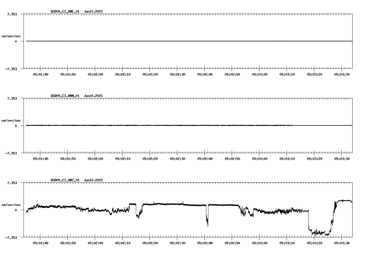Screen dimensions: 372x253
Task: Click 05:01:50 time label under HNN plot
Action: coord(68,159)
